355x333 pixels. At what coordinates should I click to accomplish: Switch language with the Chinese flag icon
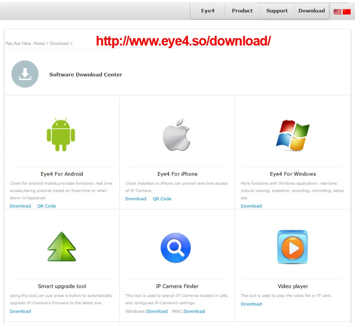[x=346, y=11]
